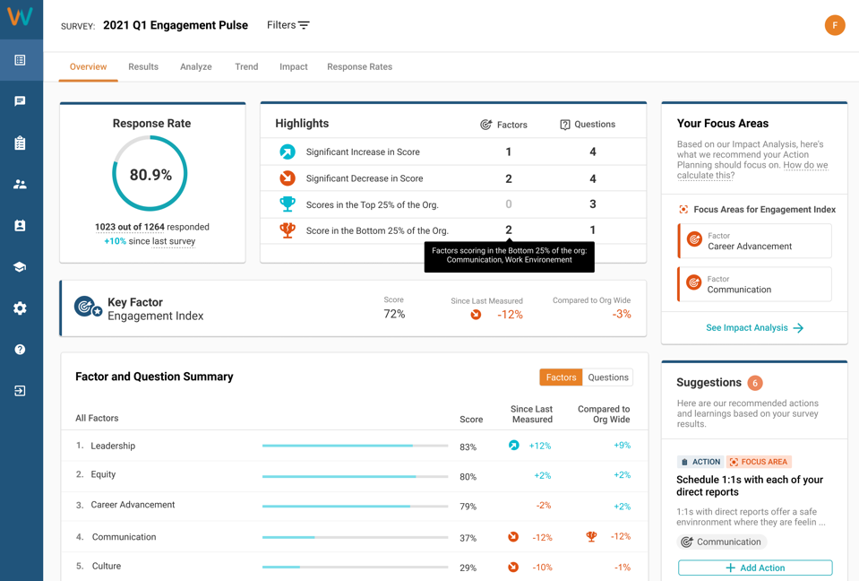Open the Filters control next to survey title
The height and width of the screenshot is (581, 859).
288,25
